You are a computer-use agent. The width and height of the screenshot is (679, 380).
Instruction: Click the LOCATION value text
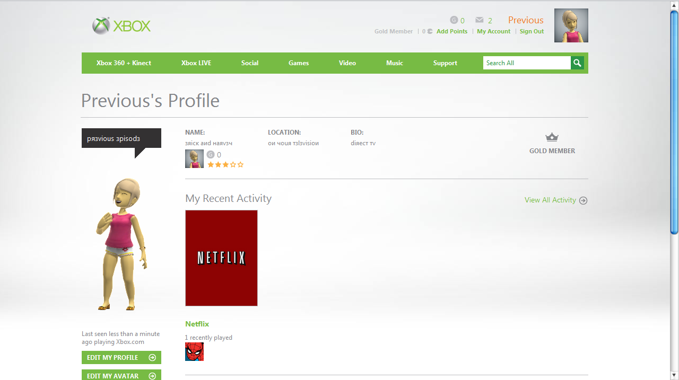(x=293, y=143)
